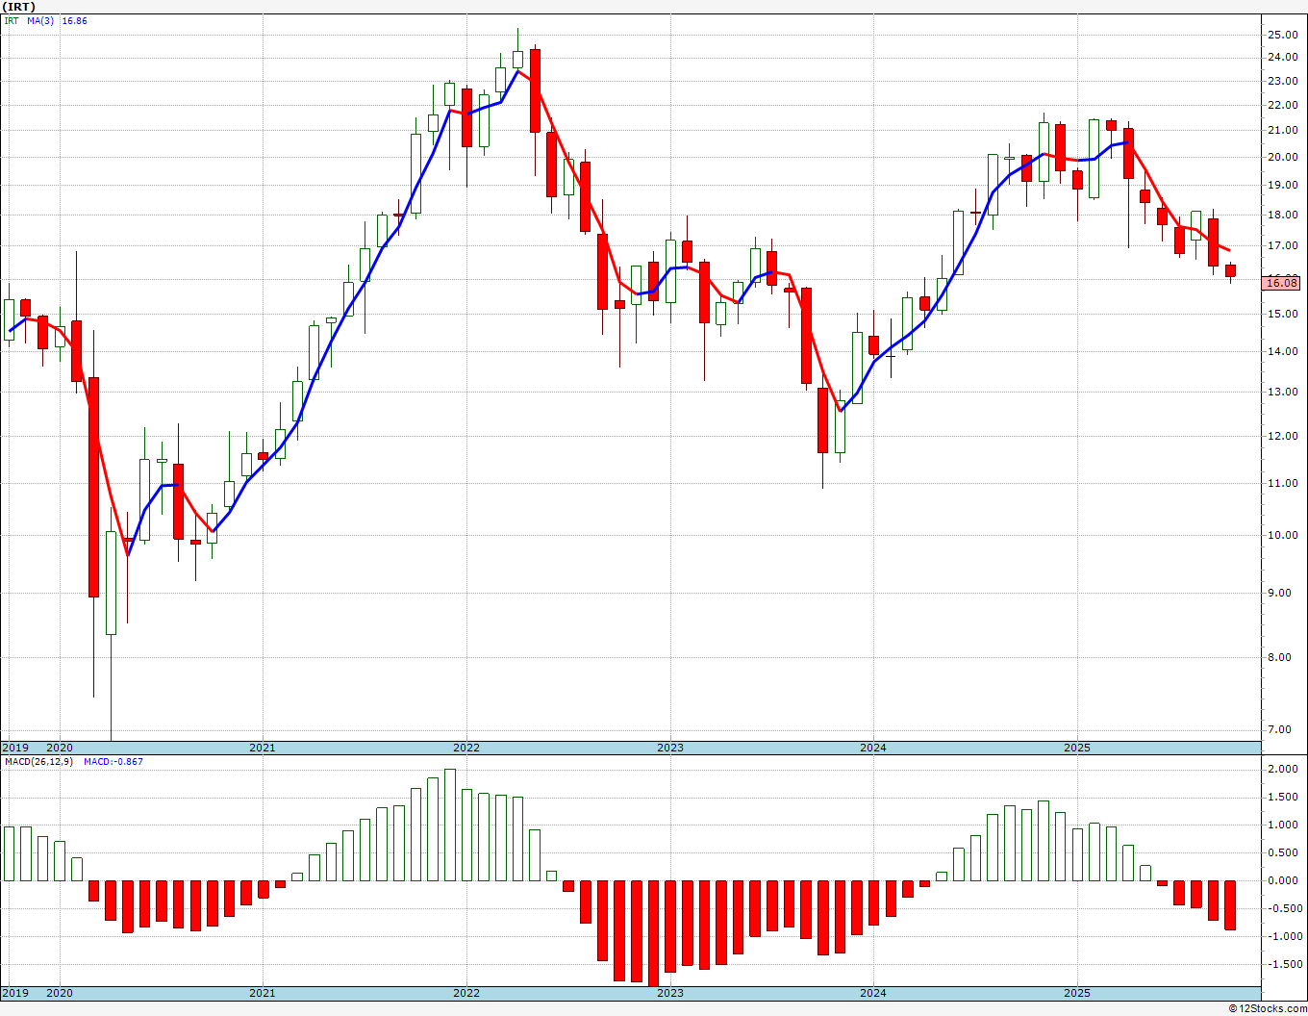
Task: Click the lowest red MACD bar near 2023
Action: [x=653, y=932]
